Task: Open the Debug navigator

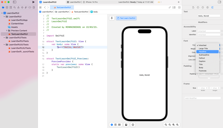Action: tap(26, 7)
